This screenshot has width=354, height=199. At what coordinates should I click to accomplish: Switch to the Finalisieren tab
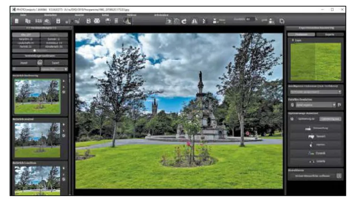[301, 35]
